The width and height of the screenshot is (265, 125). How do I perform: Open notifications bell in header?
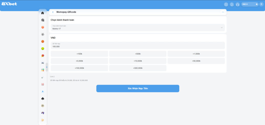pyautogui.click(x=232, y=4)
